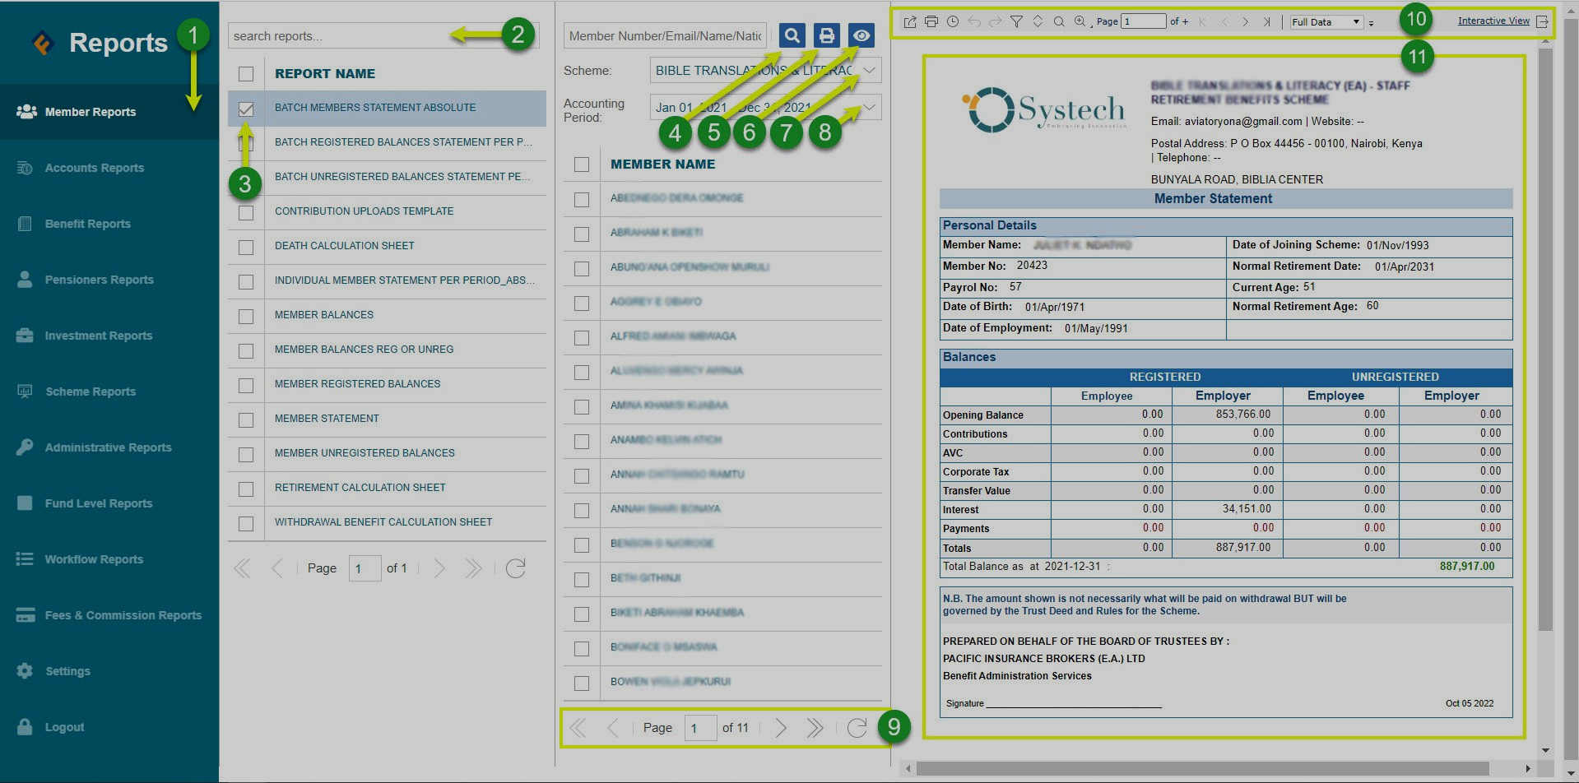Open report preview with the eye icon

(861, 35)
